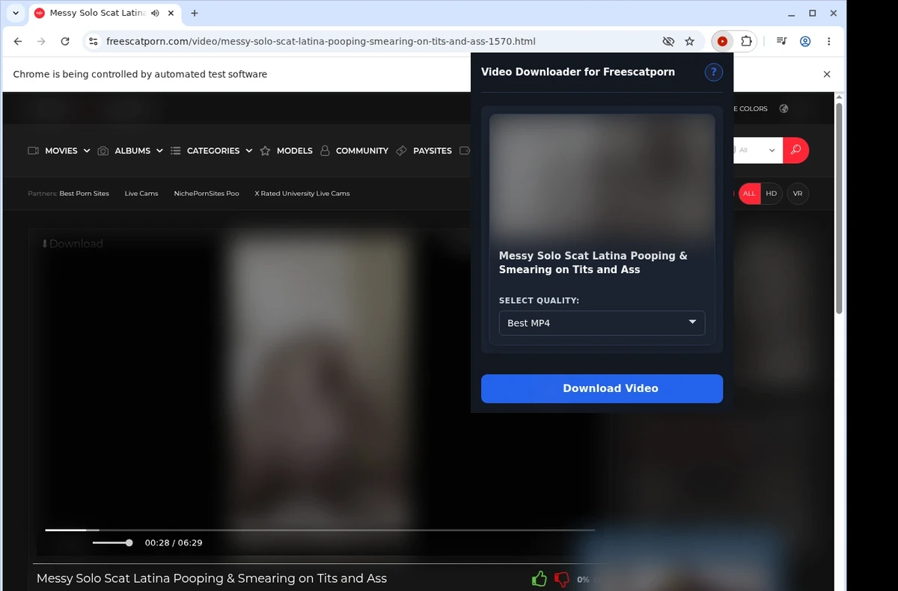Screen dimensions: 898x591
Task: Select the ALL quality filter
Action: tap(749, 194)
